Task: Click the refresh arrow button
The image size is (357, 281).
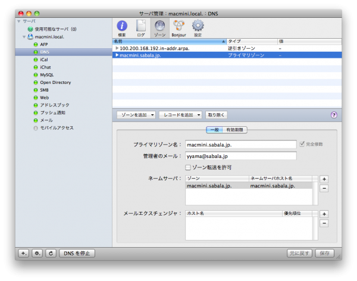Action: click(51, 253)
